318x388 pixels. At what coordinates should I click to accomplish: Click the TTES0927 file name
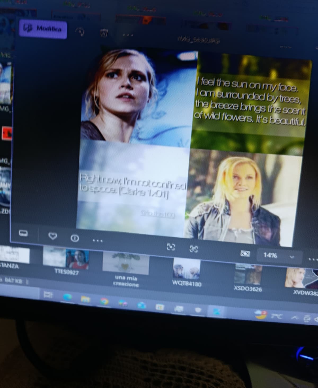(67, 272)
